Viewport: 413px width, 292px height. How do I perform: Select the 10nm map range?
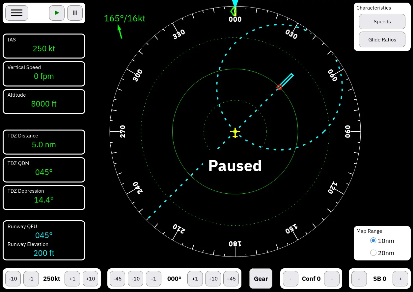373,241
